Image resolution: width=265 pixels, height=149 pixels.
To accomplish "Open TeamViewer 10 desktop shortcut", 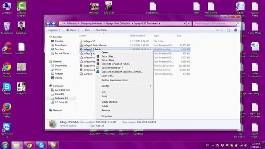I will [7, 130].
